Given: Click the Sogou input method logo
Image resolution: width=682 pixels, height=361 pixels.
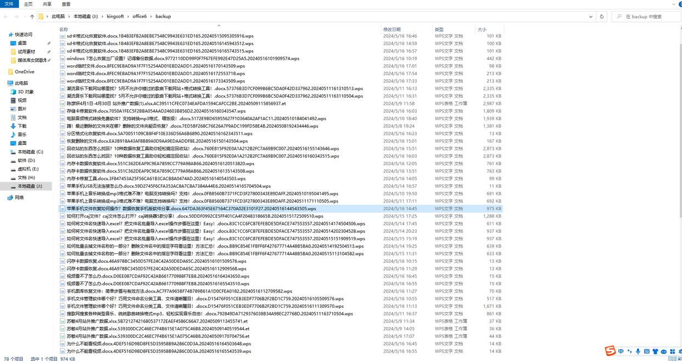Looking at the screenshot, I should point(610,351).
